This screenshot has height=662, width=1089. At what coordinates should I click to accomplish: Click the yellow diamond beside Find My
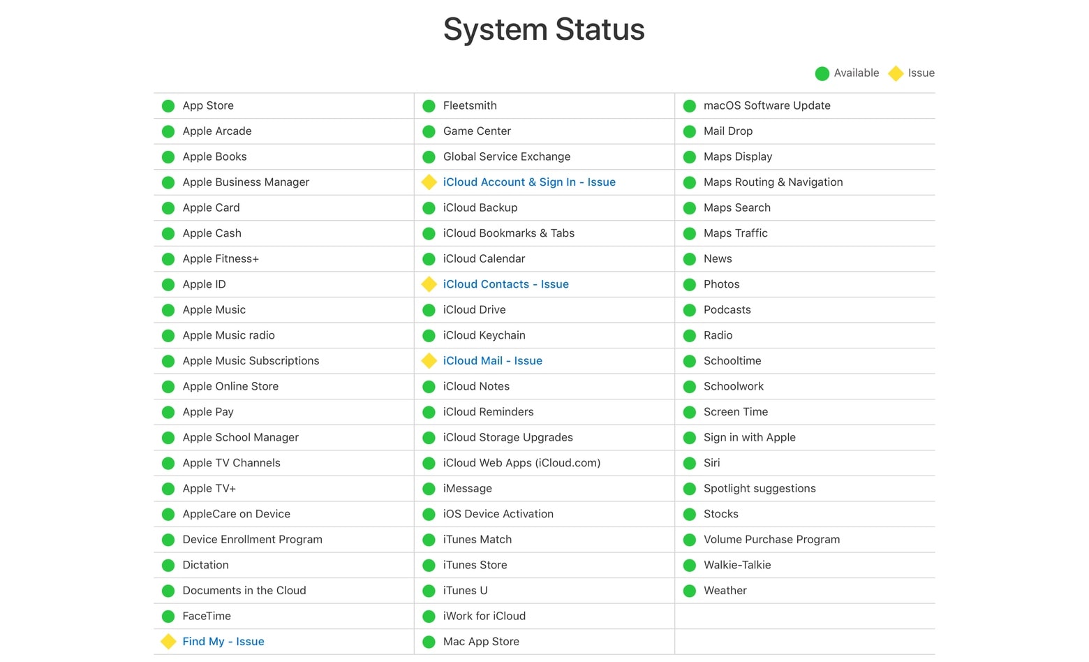click(168, 642)
